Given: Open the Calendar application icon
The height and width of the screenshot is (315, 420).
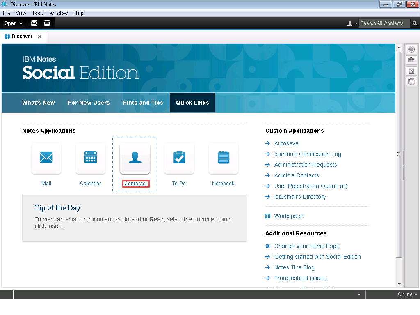Looking at the screenshot, I should [x=91, y=158].
